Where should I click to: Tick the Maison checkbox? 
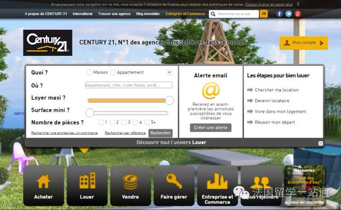click(90, 72)
